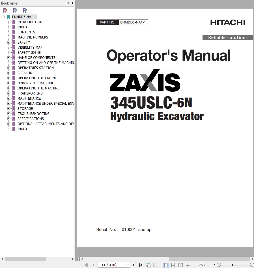The image size is (254, 268).
Task: Click the serial number 010001 text
Action: pos(129,230)
